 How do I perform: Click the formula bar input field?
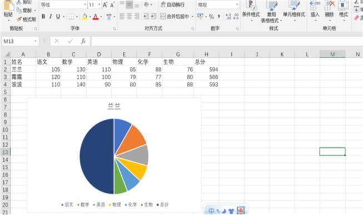pos(227,41)
